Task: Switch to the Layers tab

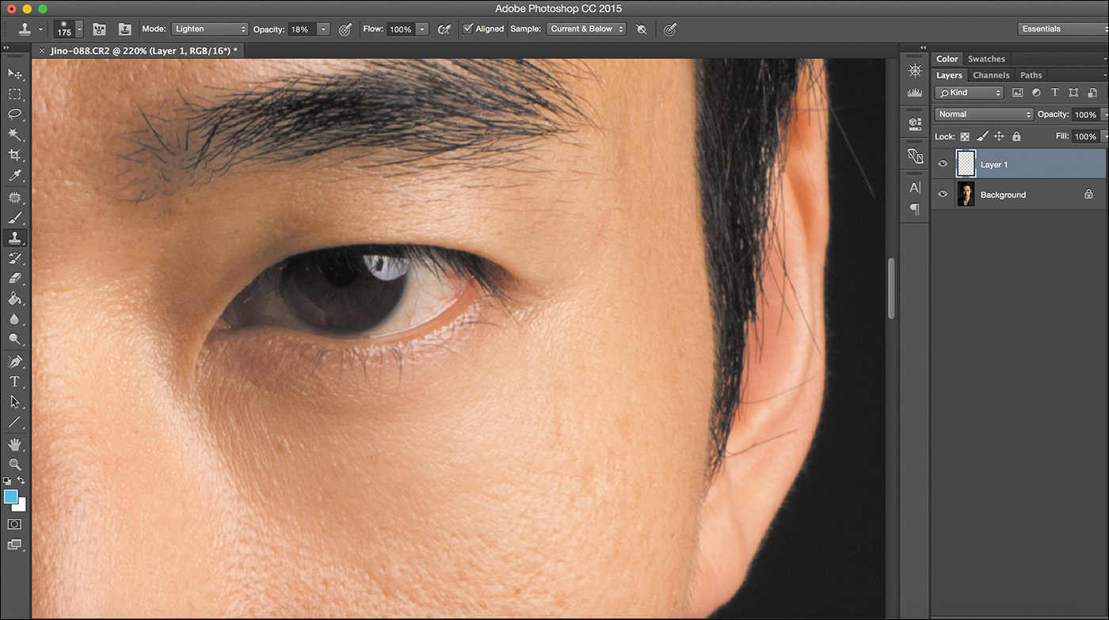Action: tap(949, 75)
